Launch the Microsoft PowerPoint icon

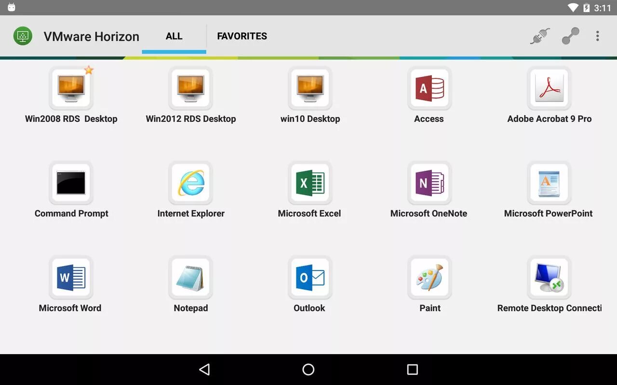pos(549,183)
